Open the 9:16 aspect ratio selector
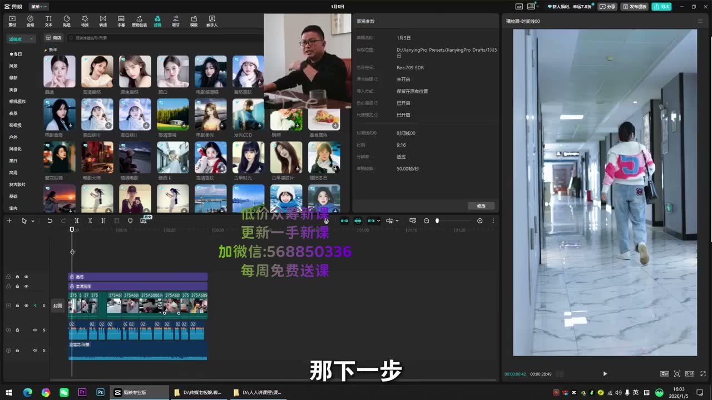This screenshot has width=712, height=400. click(690, 374)
